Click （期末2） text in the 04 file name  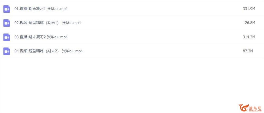[x=53, y=51]
